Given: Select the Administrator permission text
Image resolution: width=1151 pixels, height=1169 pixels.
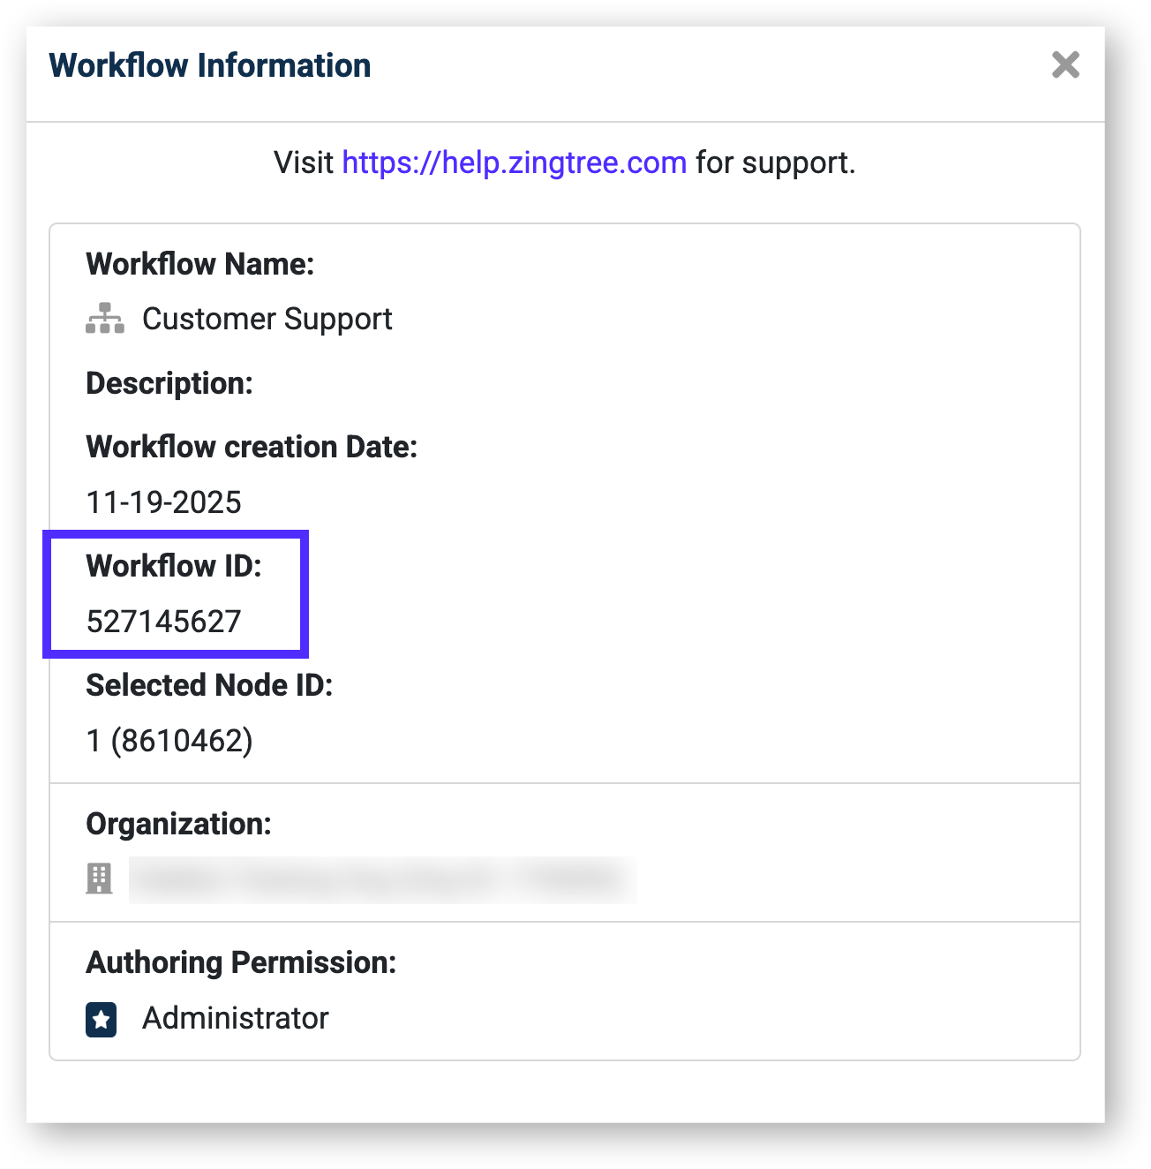Looking at the screenshot, I should (x=236, y=1019).
